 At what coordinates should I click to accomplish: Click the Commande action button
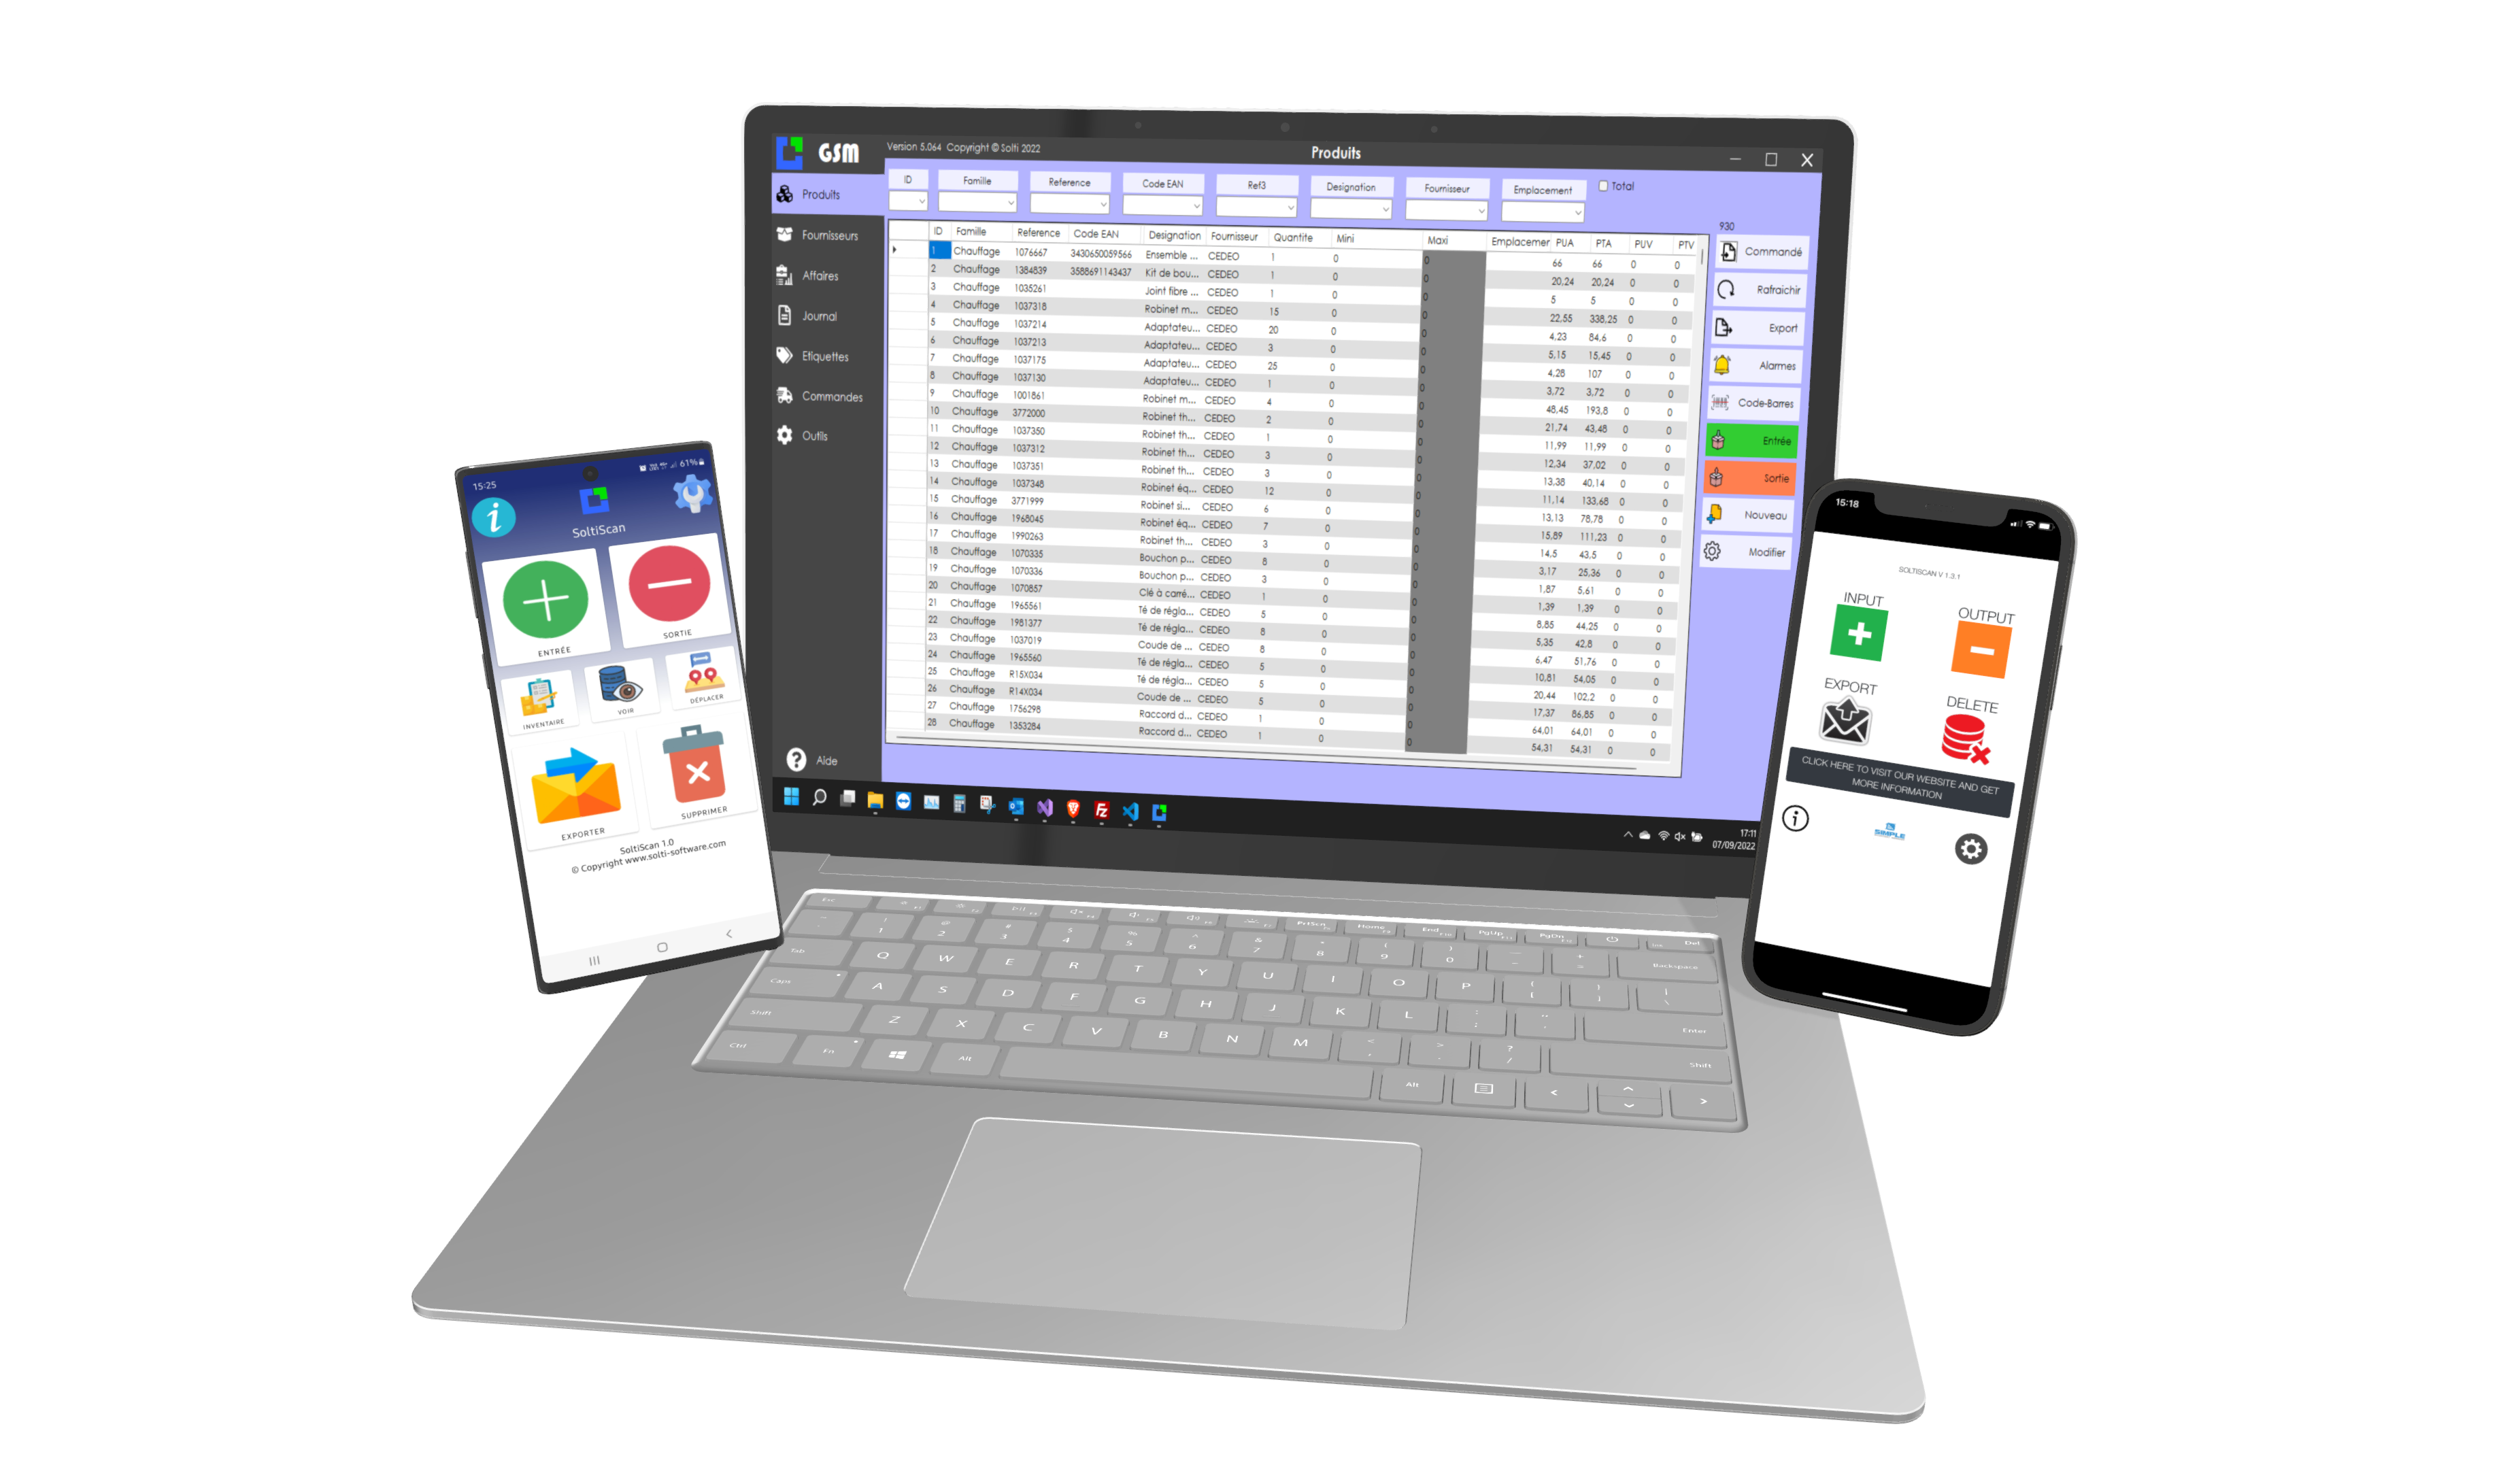click(x=1766, y=250)
